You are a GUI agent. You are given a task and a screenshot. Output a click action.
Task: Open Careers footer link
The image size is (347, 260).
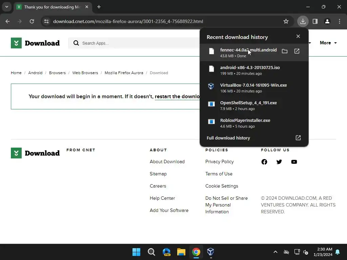[158, 186]
